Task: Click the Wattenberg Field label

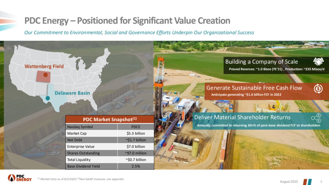Action: tap(44, 66)
